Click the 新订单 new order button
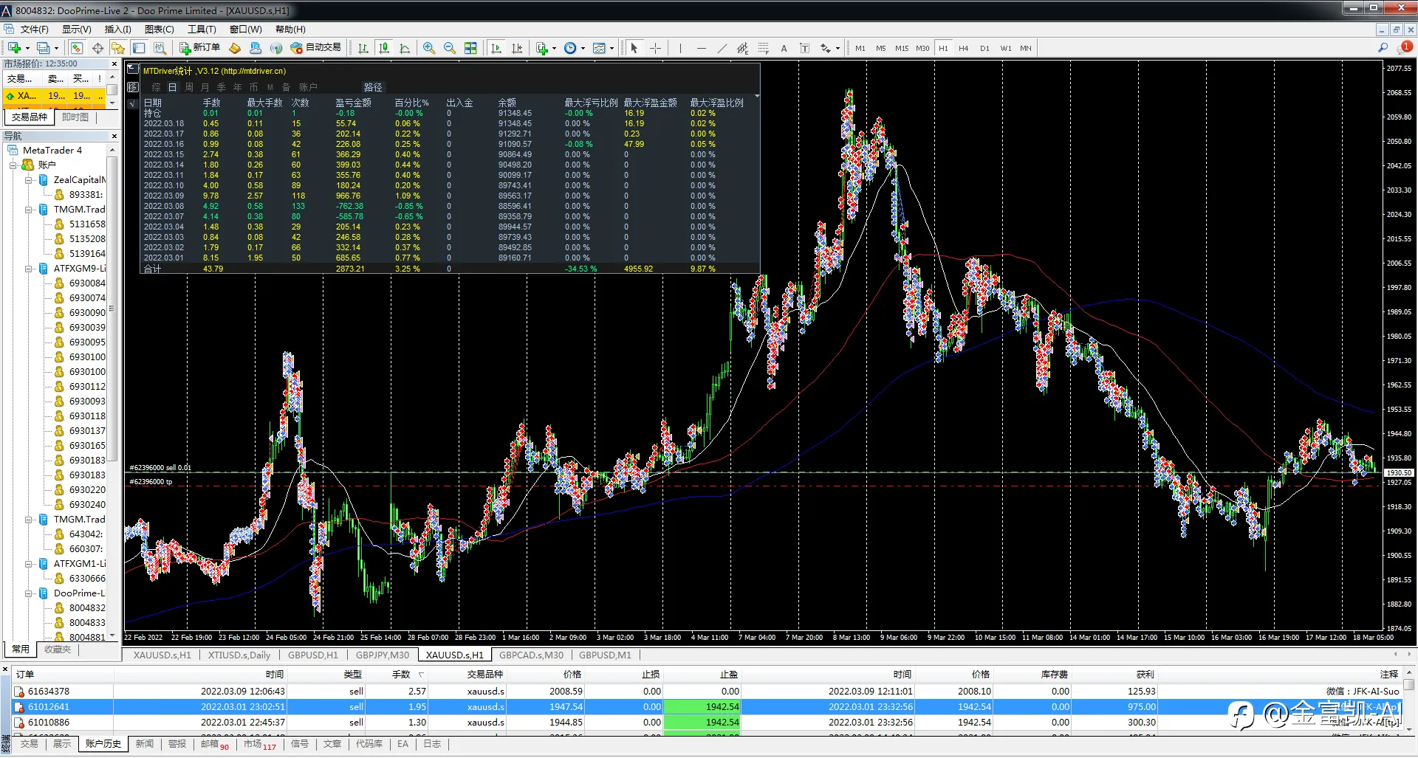The width and height of the screenshot is (1418, 758). tap(199, 48)
